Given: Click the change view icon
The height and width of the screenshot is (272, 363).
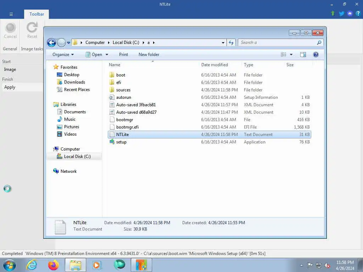Looking at the screenshot, I should 283,55.
